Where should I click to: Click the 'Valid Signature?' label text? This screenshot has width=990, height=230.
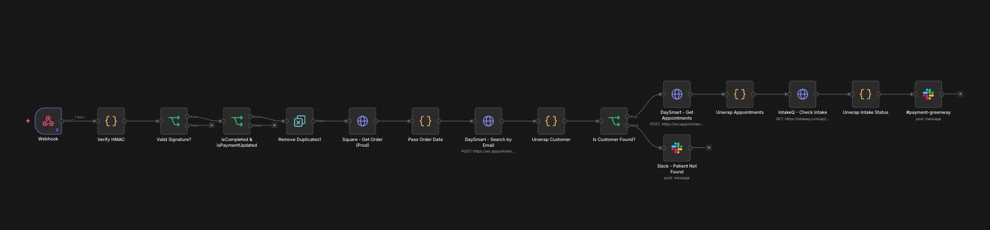coord(174,139)
